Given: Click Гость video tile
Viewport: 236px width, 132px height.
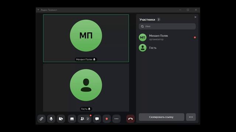Looking at the screenshot, I should tap(86, 88).
